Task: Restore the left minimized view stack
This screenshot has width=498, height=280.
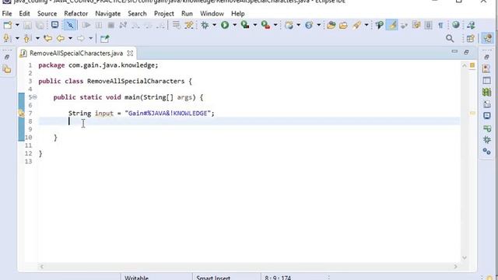Action: coord(7,58)
